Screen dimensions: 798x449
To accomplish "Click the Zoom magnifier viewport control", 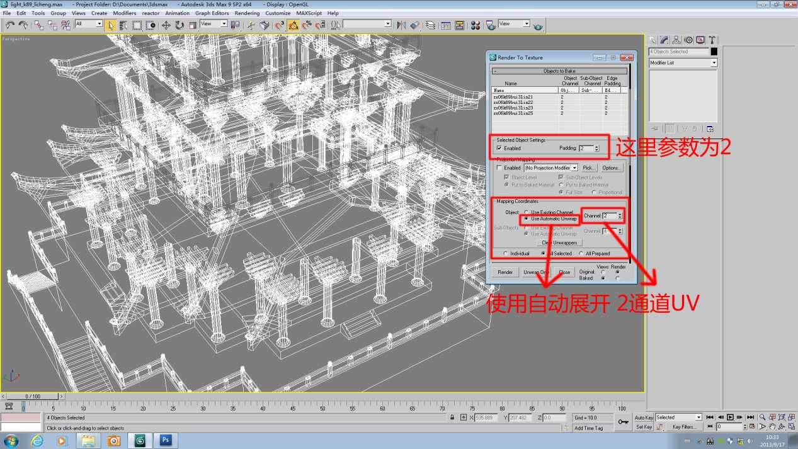I will coord(762,417).
